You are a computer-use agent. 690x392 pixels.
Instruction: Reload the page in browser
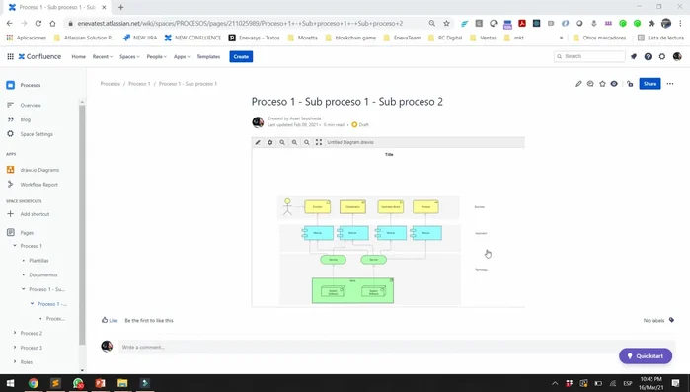tap(38, 23)
